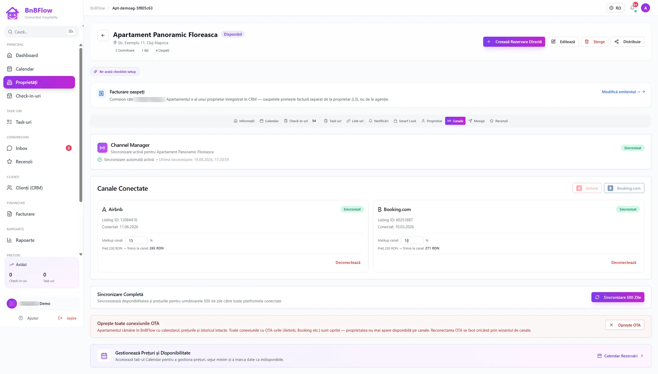This screenshot has height=374, width=658.
Task: Toggle the Airbnb channel filter
Action: (587, 188)
